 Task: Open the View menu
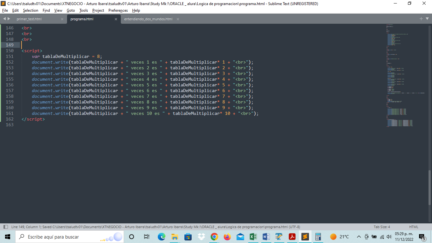tap(58, 10)
